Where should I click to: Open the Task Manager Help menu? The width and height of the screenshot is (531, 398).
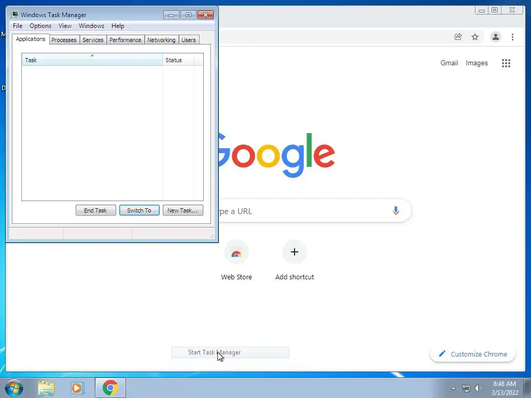point(118,26)
